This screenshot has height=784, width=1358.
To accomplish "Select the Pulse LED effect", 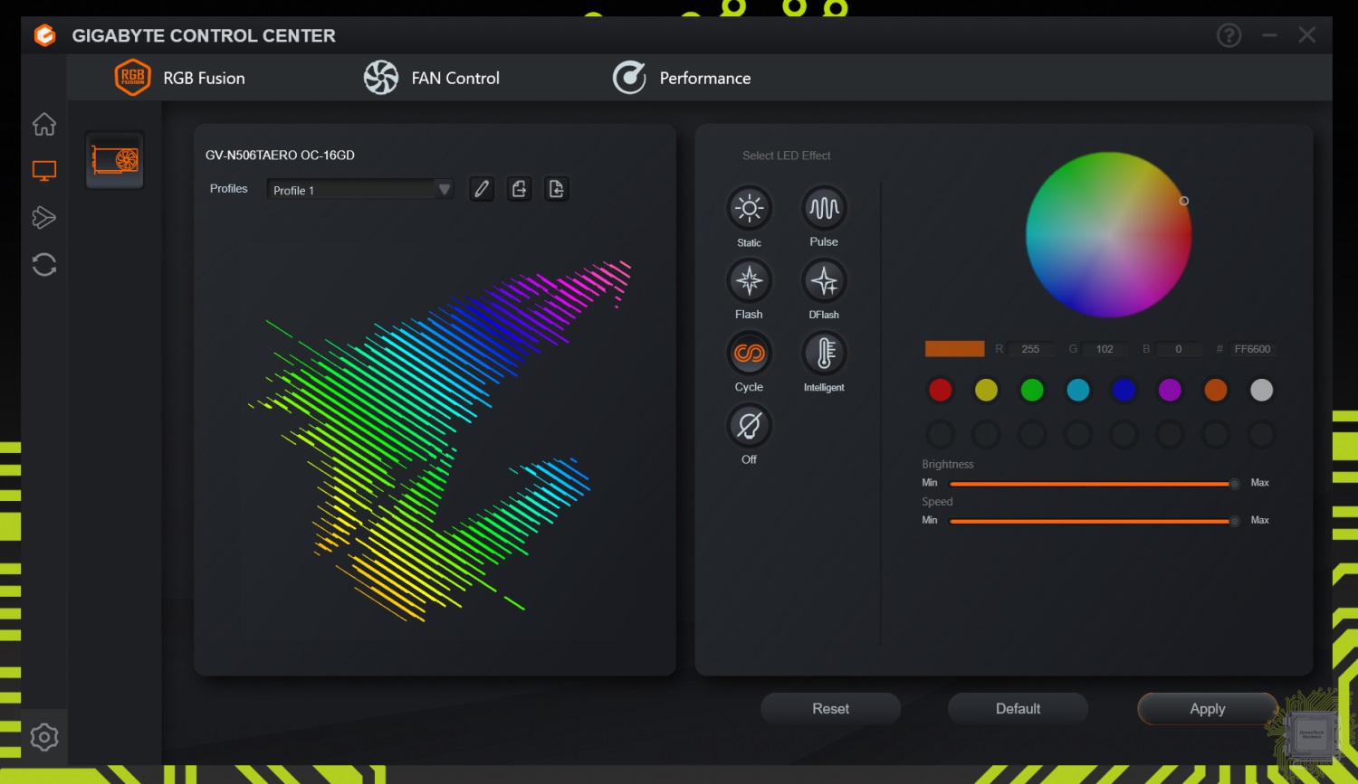I will coord(824,208).
